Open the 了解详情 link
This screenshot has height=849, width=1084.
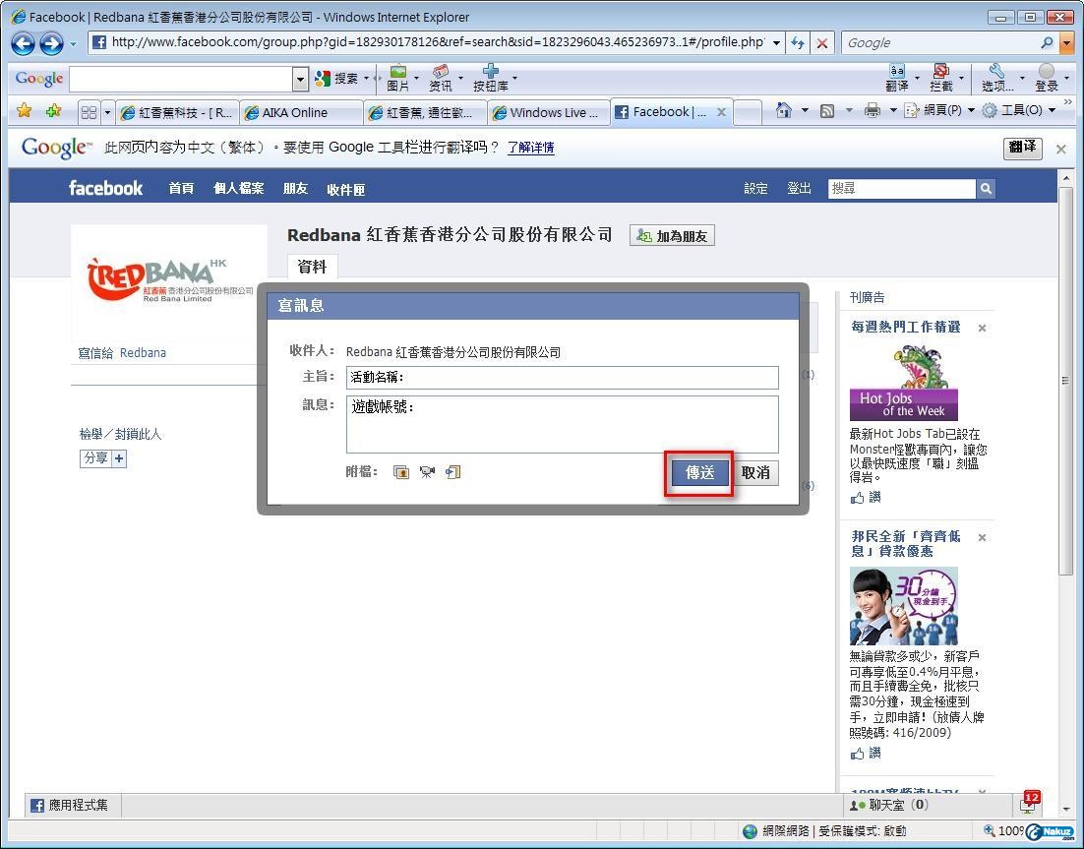point(530,148)
